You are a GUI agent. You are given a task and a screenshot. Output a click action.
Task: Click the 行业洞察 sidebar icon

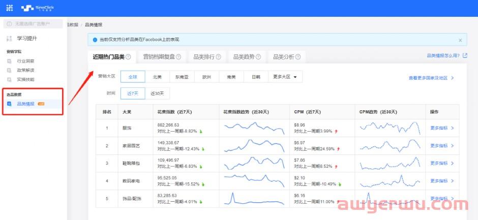tap(10, 61)
